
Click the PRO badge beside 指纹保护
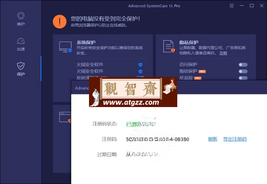[x=202, y=71]
